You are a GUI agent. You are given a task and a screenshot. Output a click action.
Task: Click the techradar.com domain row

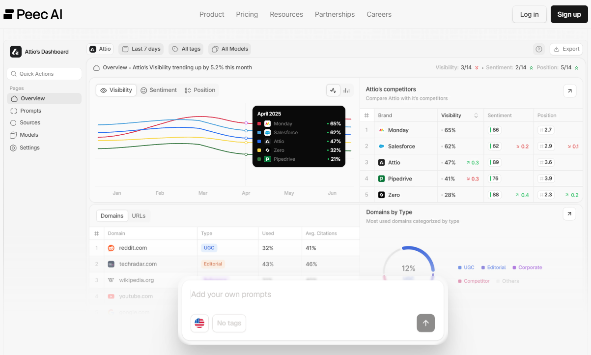pos(225,264)
